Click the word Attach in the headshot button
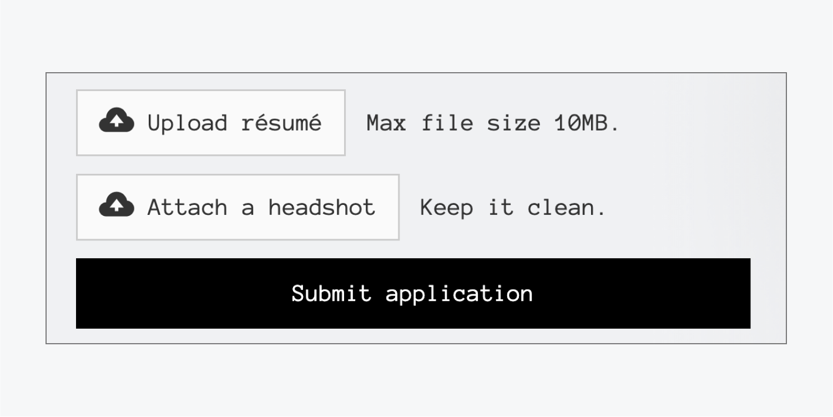Screen dimensions: 833x417 tap(188, 207)
